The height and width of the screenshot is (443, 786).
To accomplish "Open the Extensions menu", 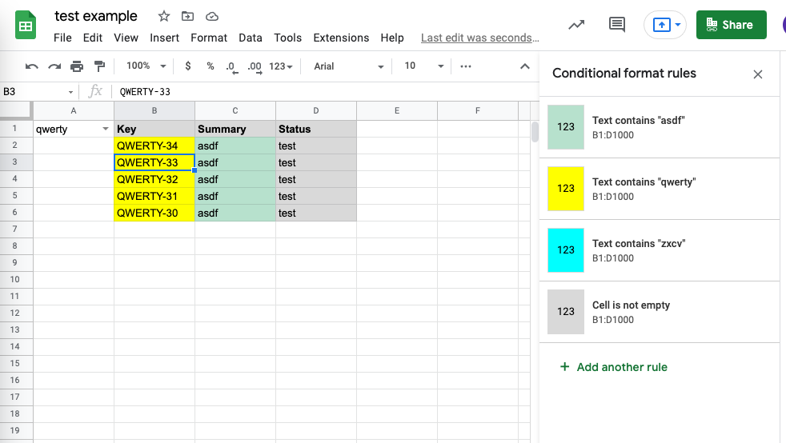I will click(x=341, y=38).
